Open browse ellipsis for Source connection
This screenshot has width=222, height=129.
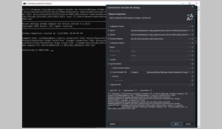[189, 30]
